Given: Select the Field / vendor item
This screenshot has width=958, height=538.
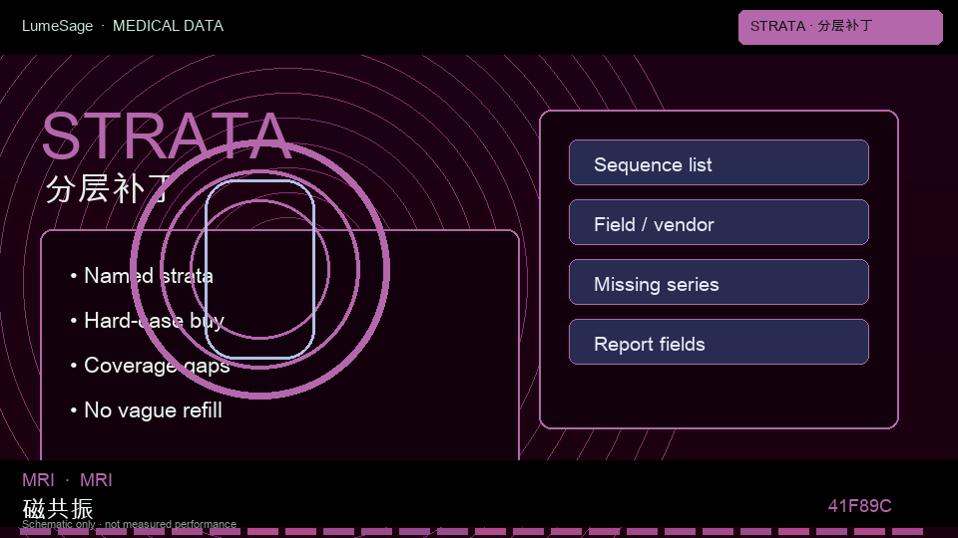Looking at the screenshot, I should pyautogui.click(x=718, y=222).
